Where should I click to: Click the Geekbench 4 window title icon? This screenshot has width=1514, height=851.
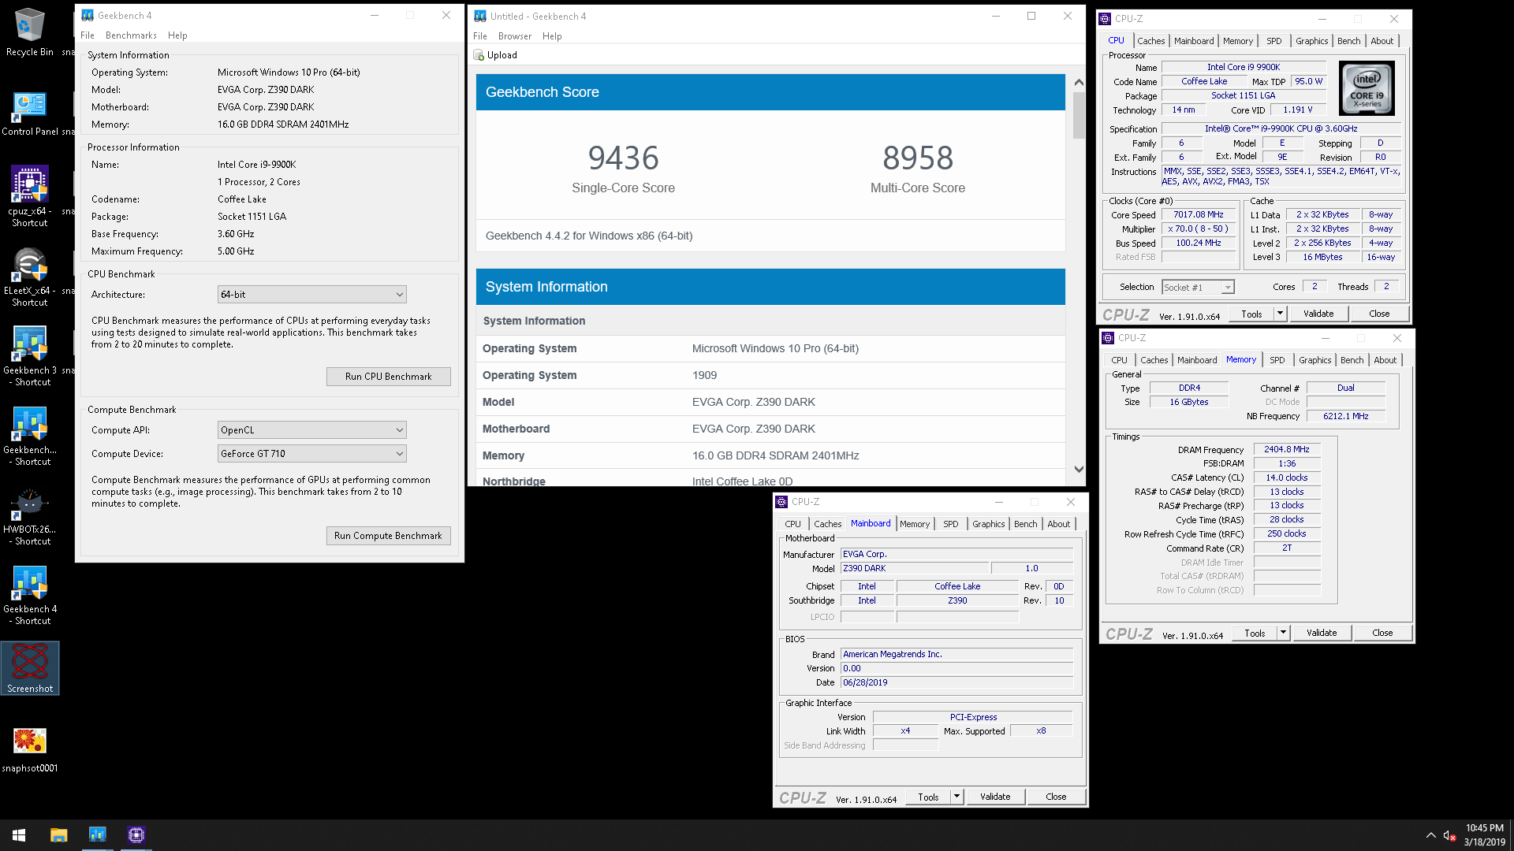pyautogui.click(x=88, y=15)
